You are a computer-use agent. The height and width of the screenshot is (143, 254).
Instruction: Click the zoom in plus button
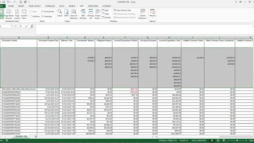246,140
